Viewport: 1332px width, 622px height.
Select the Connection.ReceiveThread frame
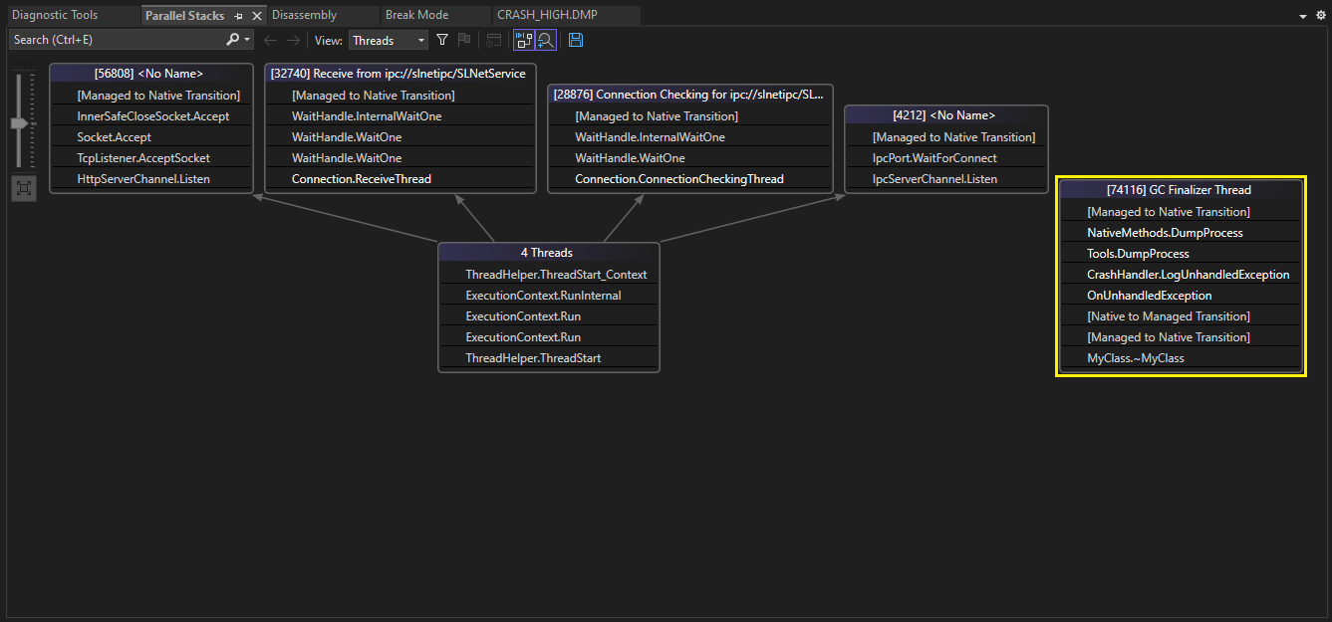400,179
